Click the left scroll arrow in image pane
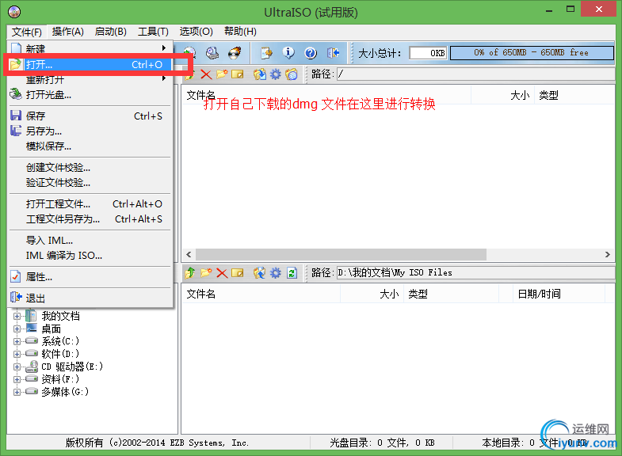The image size is (622, 456). [189, 254]
